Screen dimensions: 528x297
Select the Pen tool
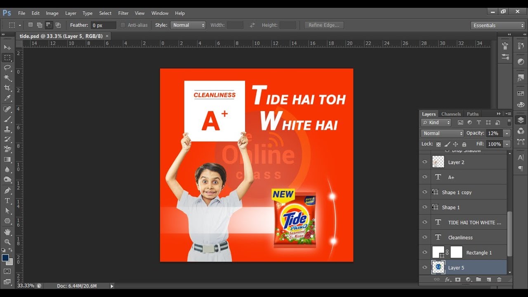[x=7, y=191]
